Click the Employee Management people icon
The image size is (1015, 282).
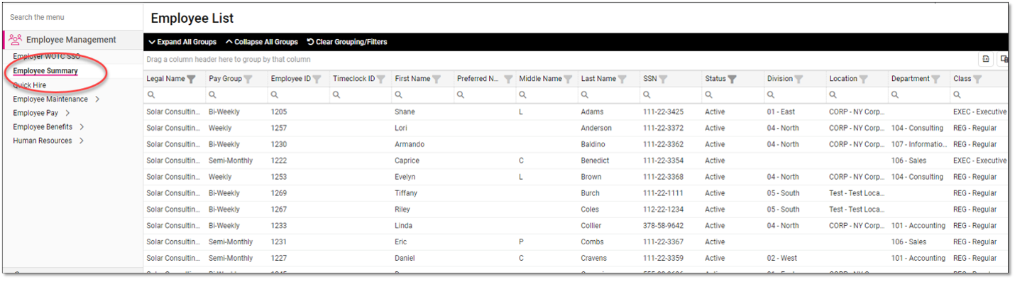click(x=15, y=40)
